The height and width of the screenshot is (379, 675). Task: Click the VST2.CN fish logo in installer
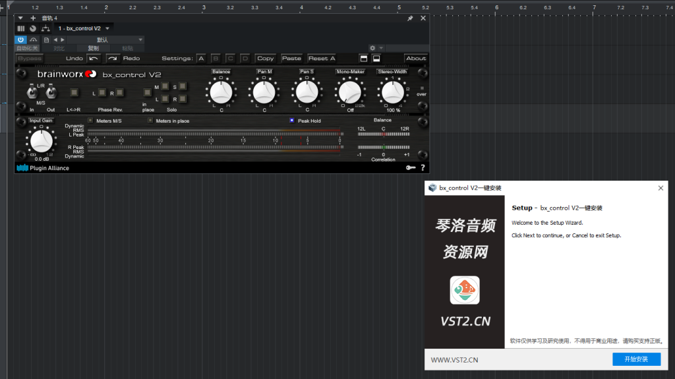point(465,290)
